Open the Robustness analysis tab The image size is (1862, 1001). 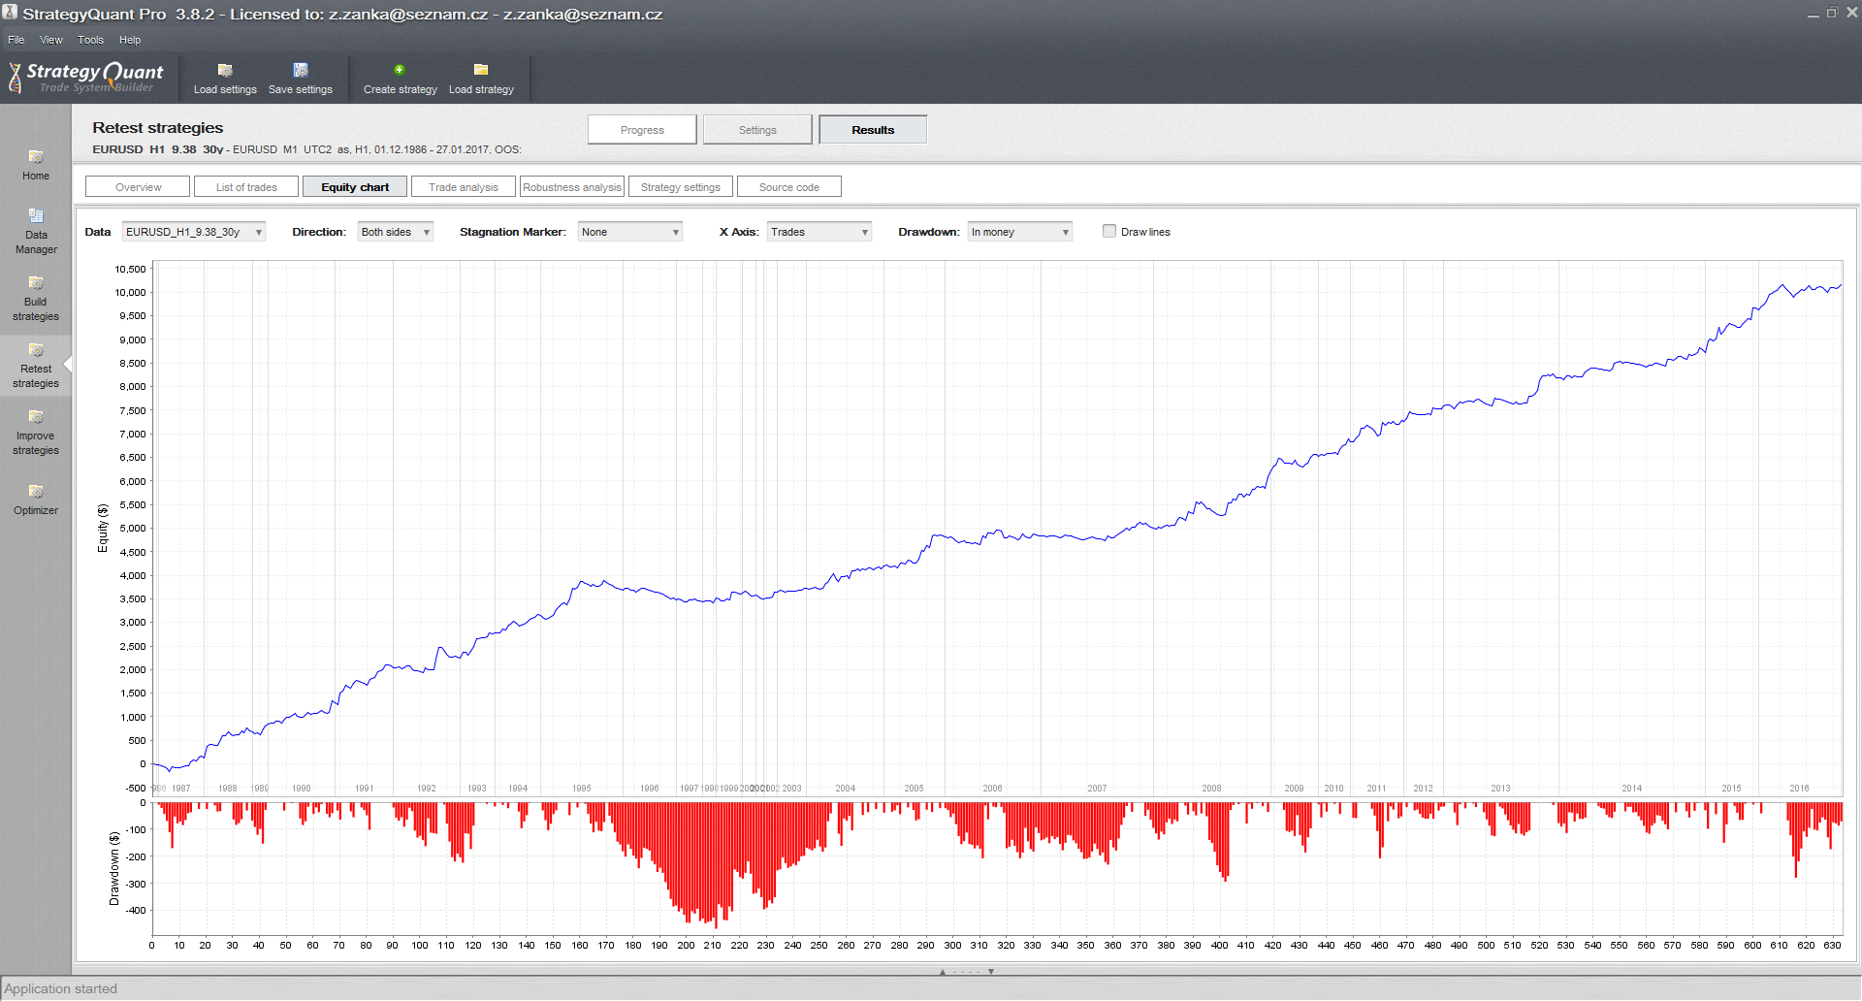[x=572, y=187]
